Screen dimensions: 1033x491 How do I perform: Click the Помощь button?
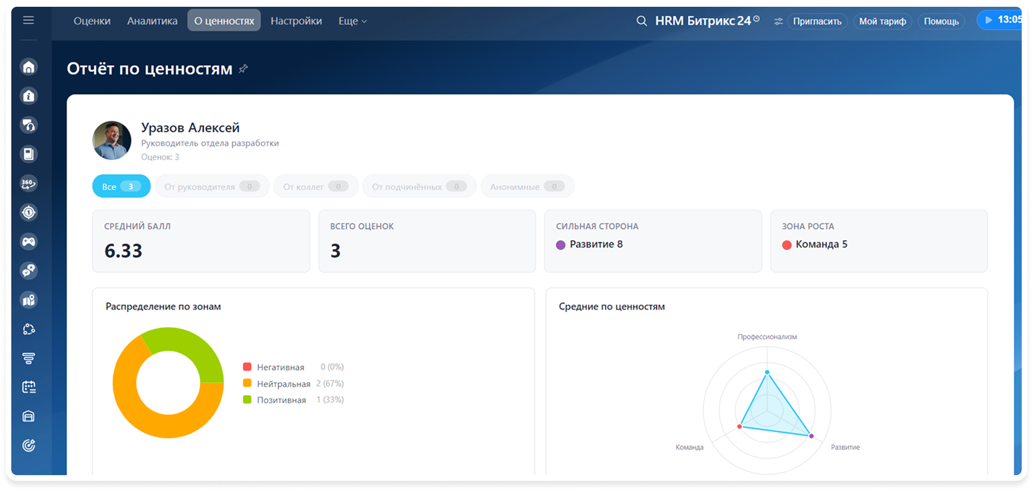[942, 21]
